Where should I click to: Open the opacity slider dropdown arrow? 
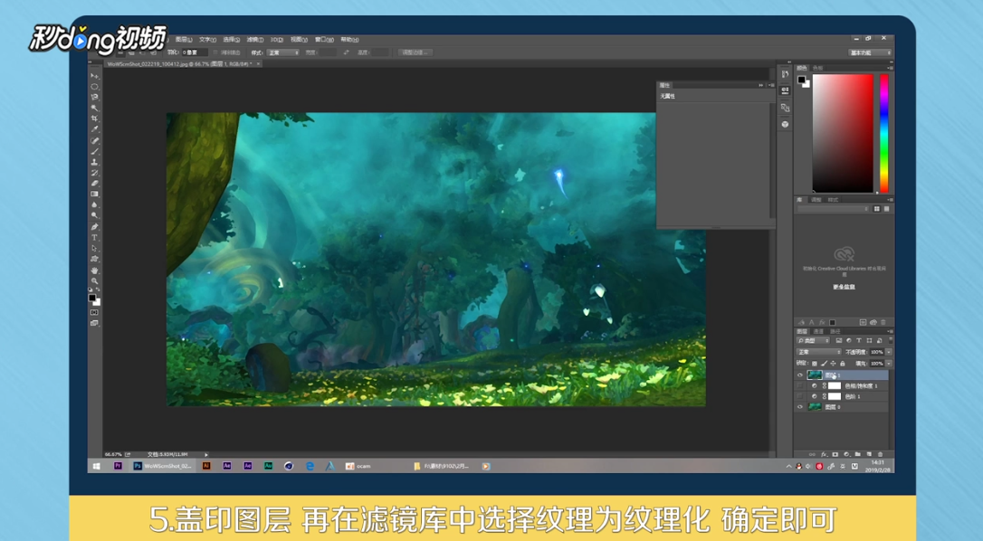point(889,352)
